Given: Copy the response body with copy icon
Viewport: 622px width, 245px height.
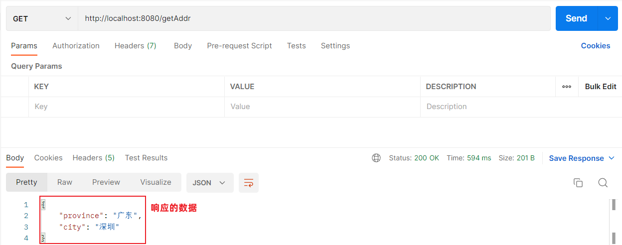Looking at the screenshot, I should tap(578, 183).
